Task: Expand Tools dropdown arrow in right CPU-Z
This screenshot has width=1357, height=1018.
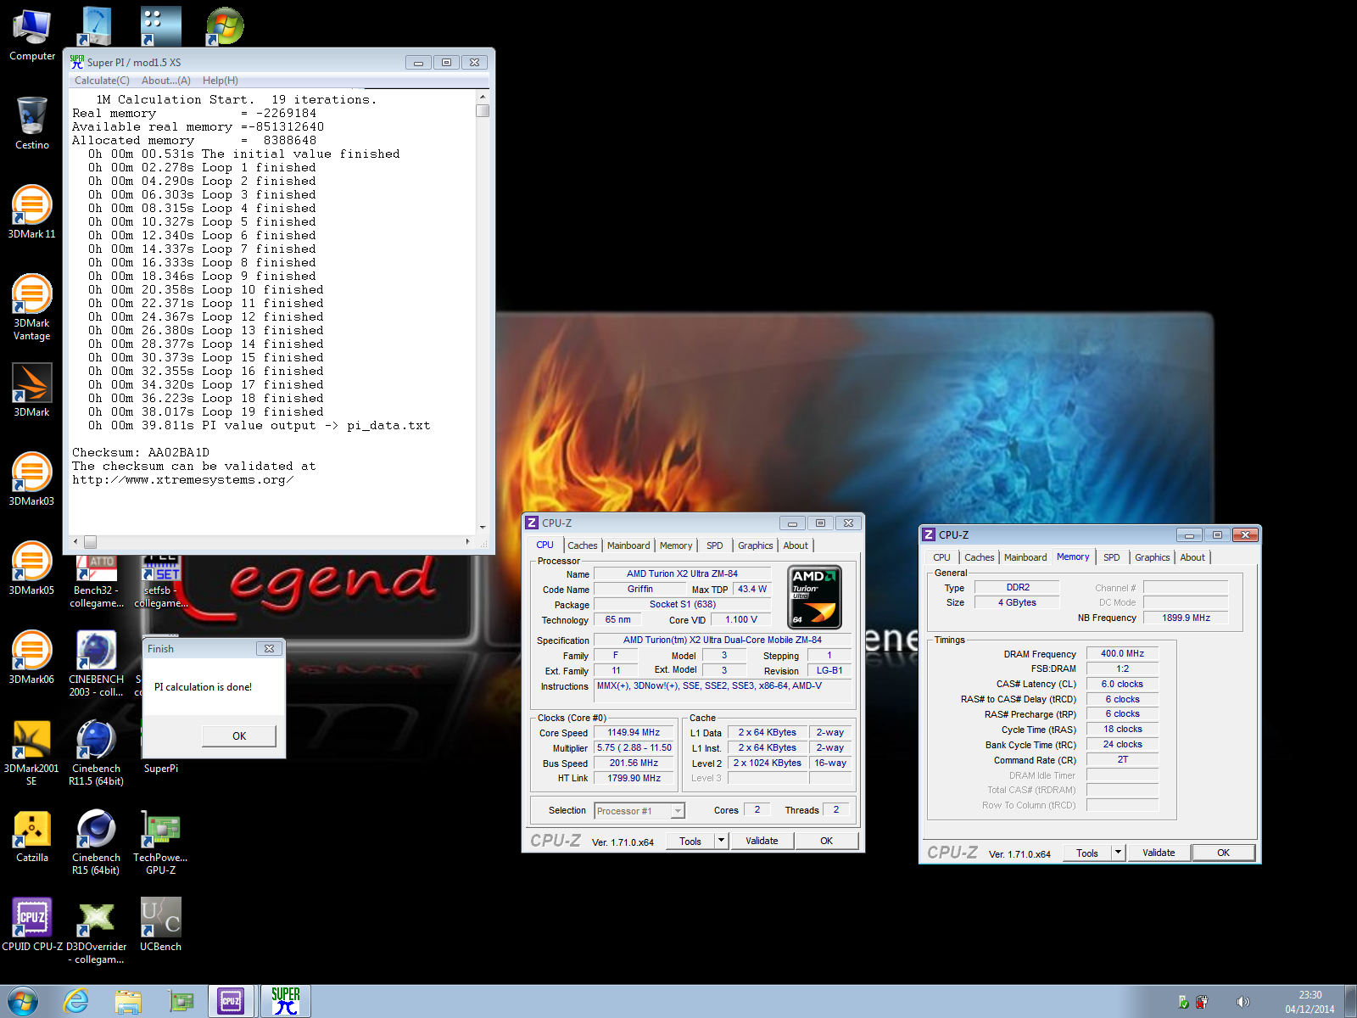Action: [x=1119, y=853]
